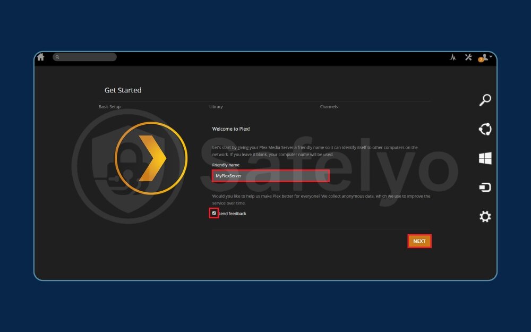Switch to the Channels setup step

(x=329, y=106)
